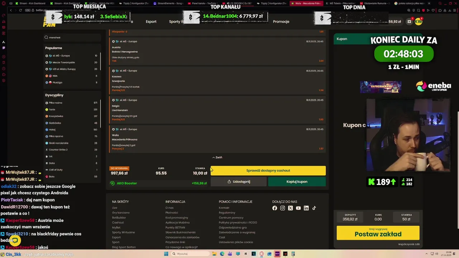The width and height of the screenshot is (459, 258).
Task: Click the Stawka 50 zł field
Action: click(x=406, y=217)
